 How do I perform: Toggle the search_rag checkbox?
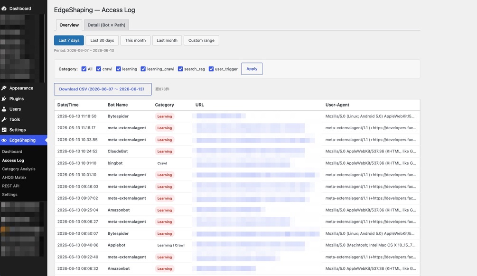click(180, 69)
